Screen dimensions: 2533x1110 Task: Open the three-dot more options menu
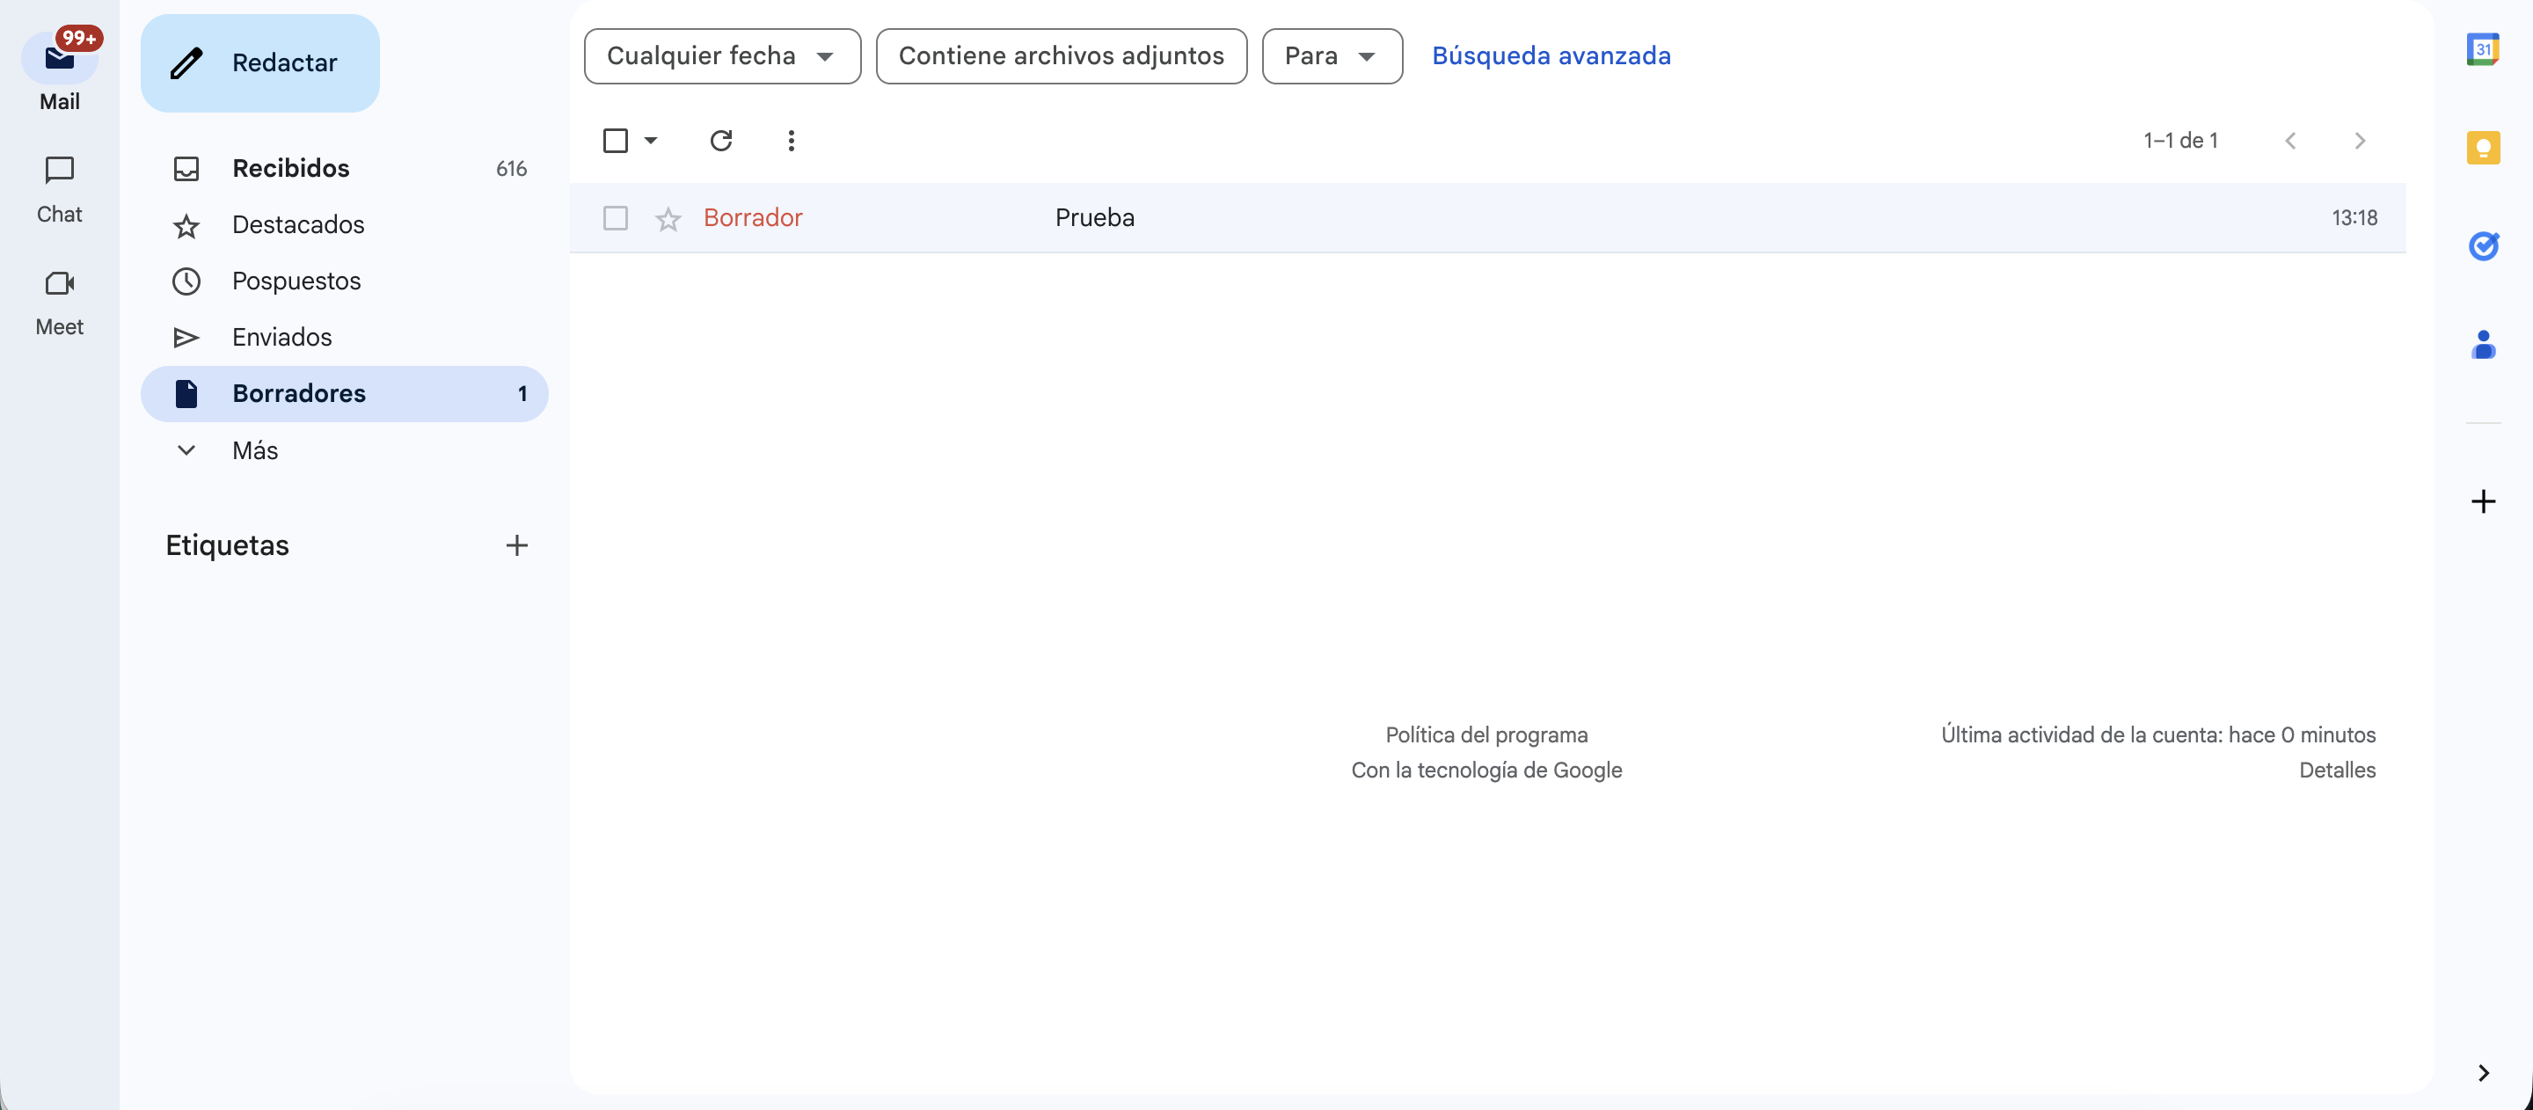(791, 141)
